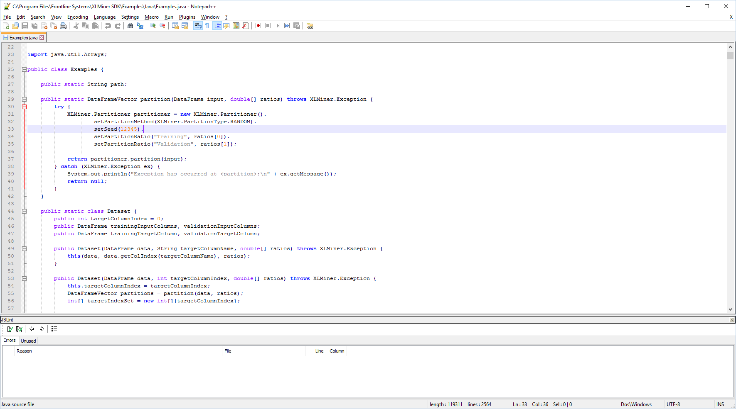Click the Undo toolbar icon

[x=108, y=26]
